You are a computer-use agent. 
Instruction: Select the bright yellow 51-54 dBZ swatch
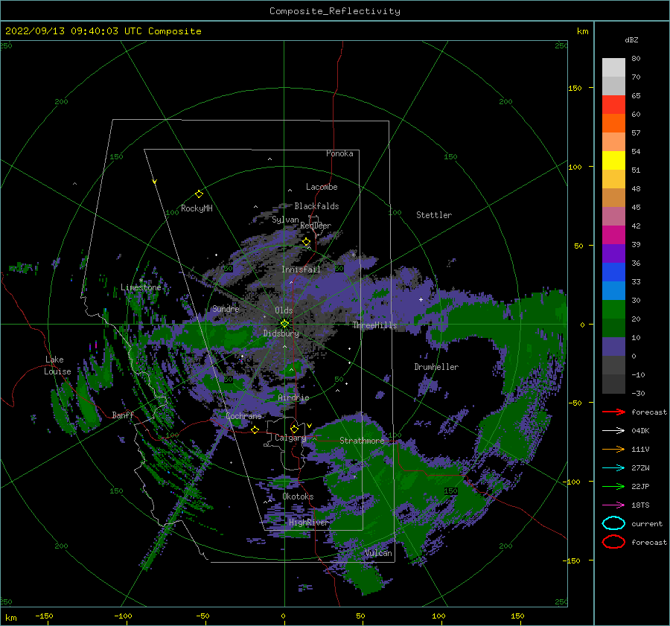click(x=613, y=160)
